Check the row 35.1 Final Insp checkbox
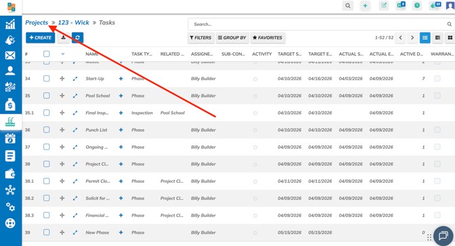The image size is (455, 246). (x=46, y=113)
